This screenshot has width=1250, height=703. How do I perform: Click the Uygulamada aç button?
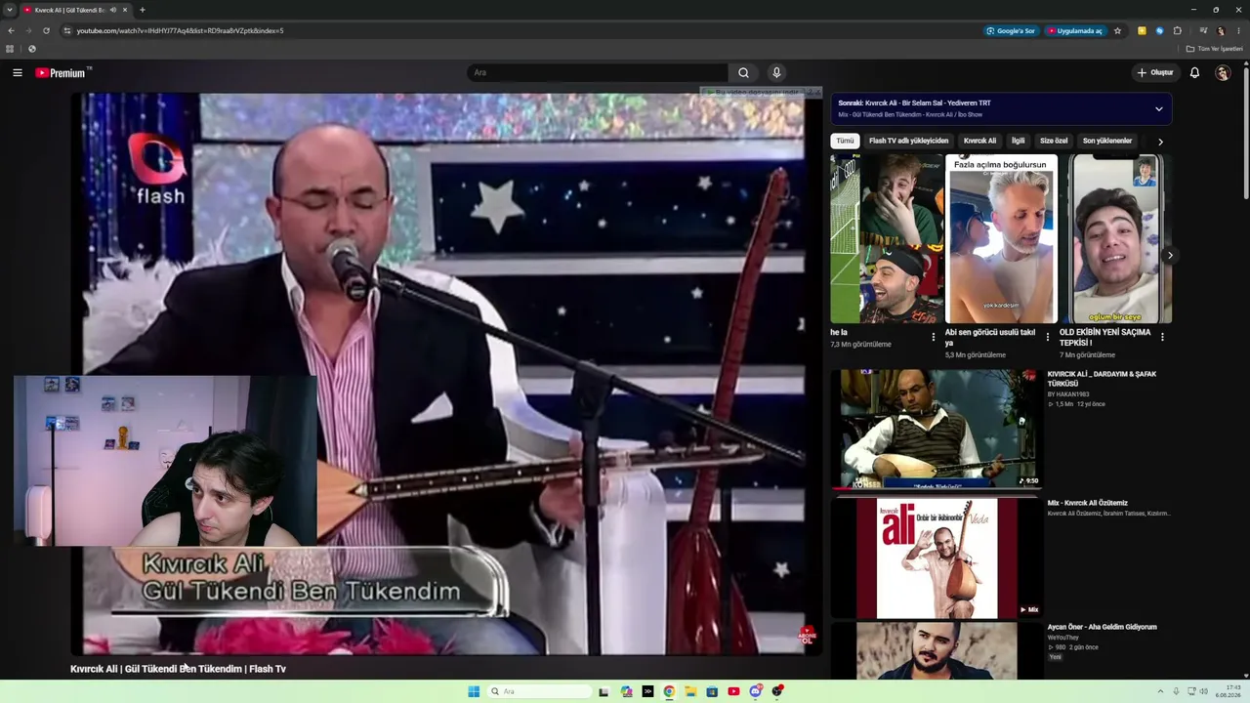pos(1074,30)
